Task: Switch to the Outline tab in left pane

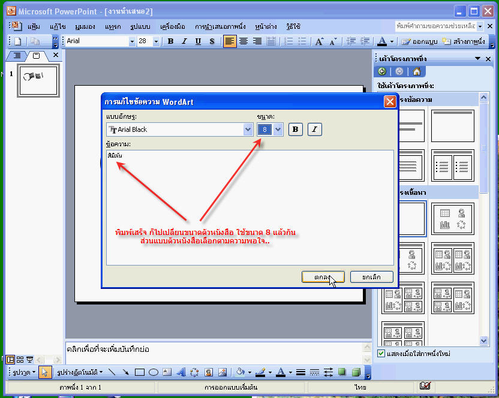Action: pos(17,56)
